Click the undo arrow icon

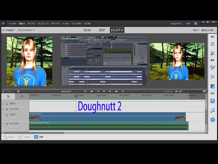(x=5, y=137)
